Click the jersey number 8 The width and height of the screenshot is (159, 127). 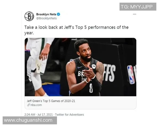(x=91, y=88)
